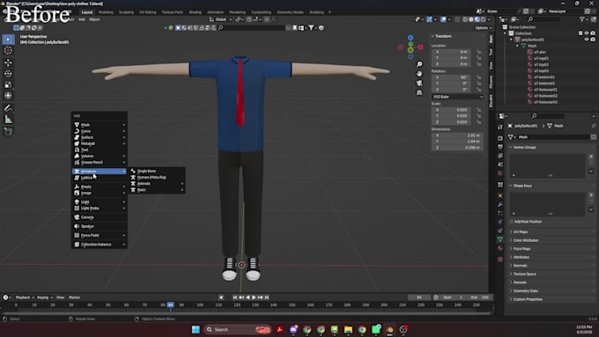Open the Tool properties tab icon

[x=500, y=128]
